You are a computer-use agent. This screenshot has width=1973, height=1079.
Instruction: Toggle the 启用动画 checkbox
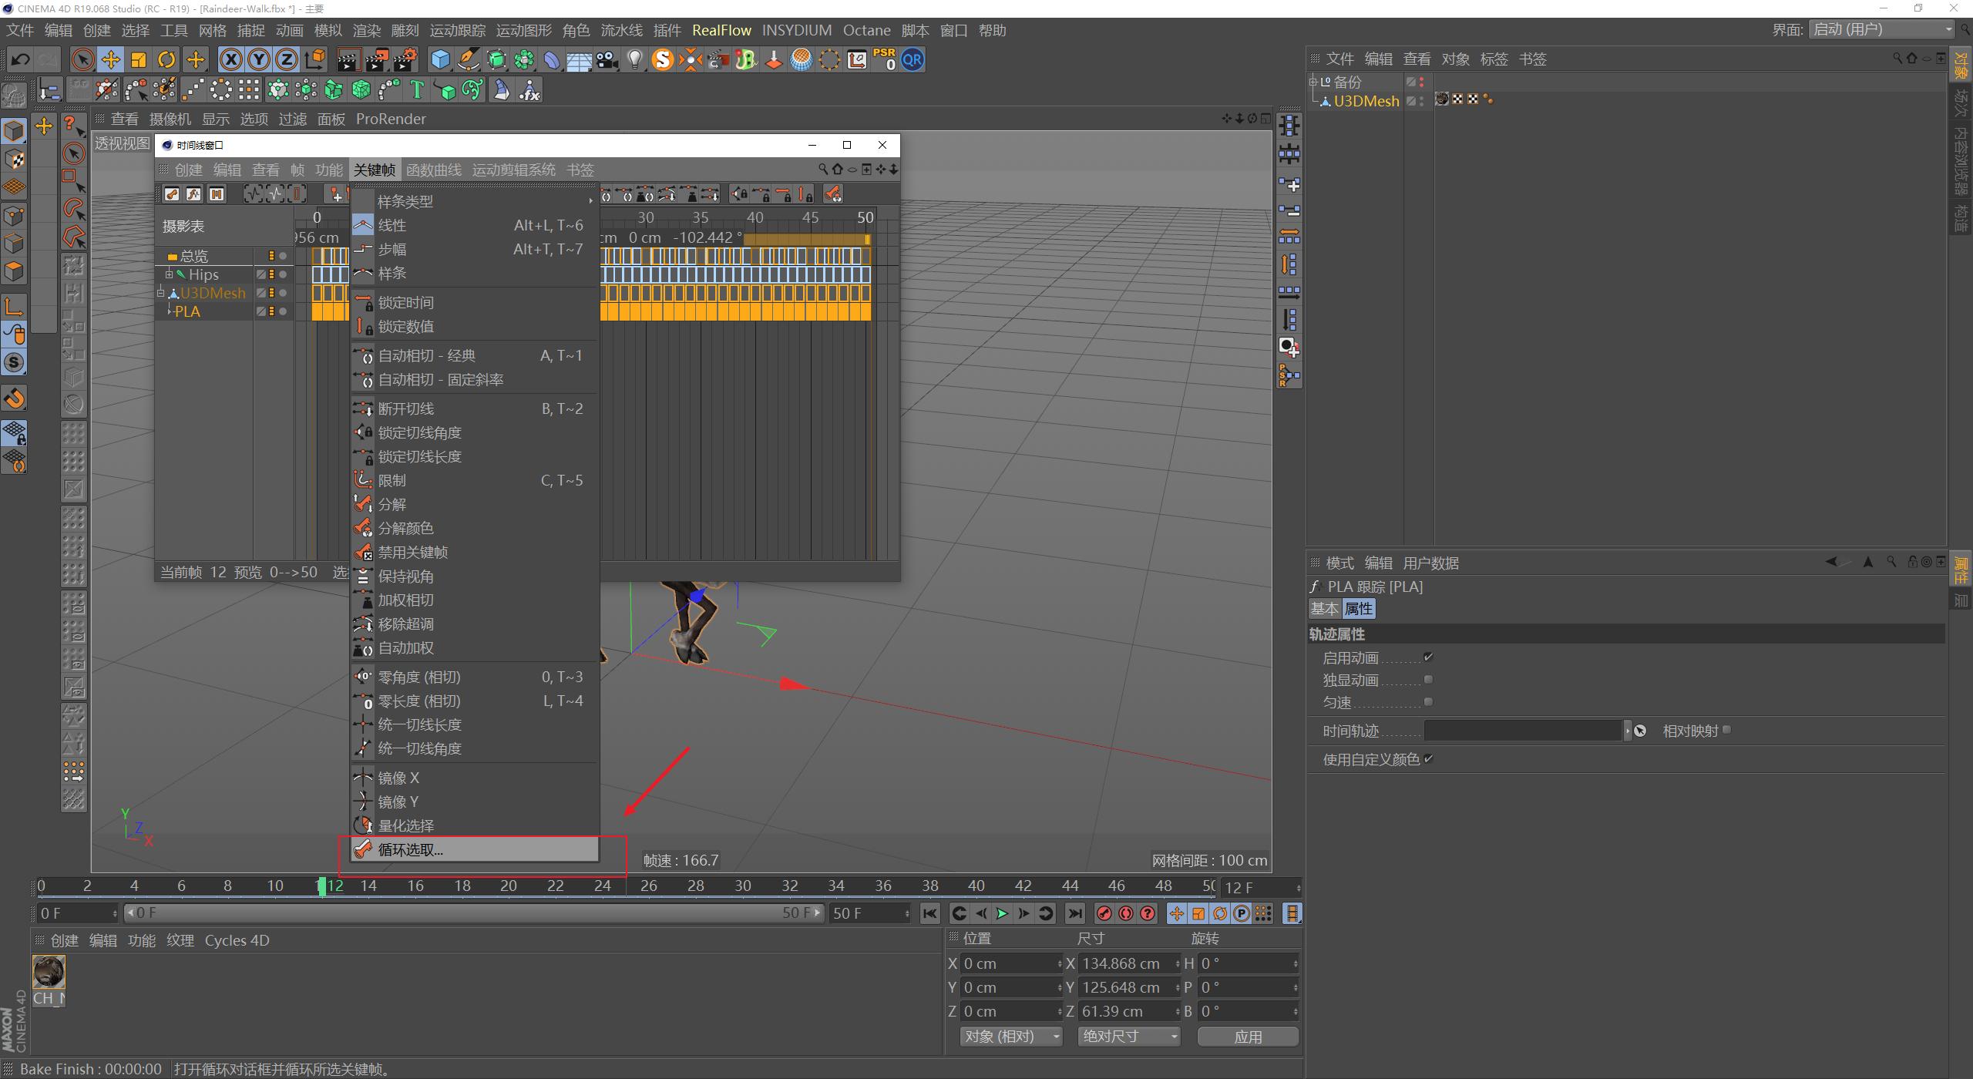(x=1428, y=657)
